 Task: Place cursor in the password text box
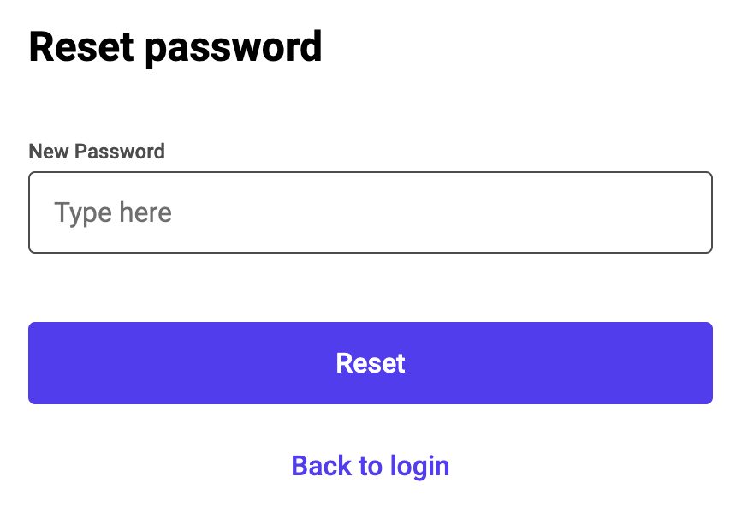tap(370, 212)
